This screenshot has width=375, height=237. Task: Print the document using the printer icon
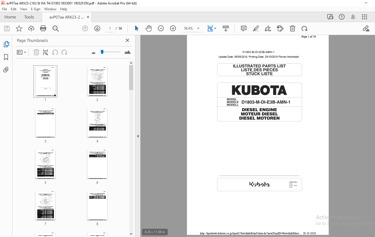43,28
